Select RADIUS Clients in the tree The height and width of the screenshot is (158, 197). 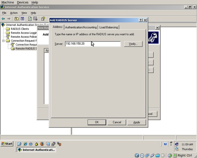(20, 29)
